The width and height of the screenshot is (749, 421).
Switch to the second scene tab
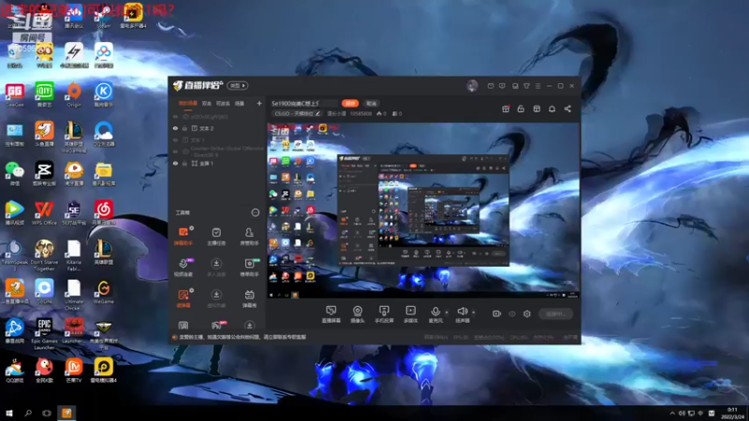pyautogui.click(x=206, y=103)
